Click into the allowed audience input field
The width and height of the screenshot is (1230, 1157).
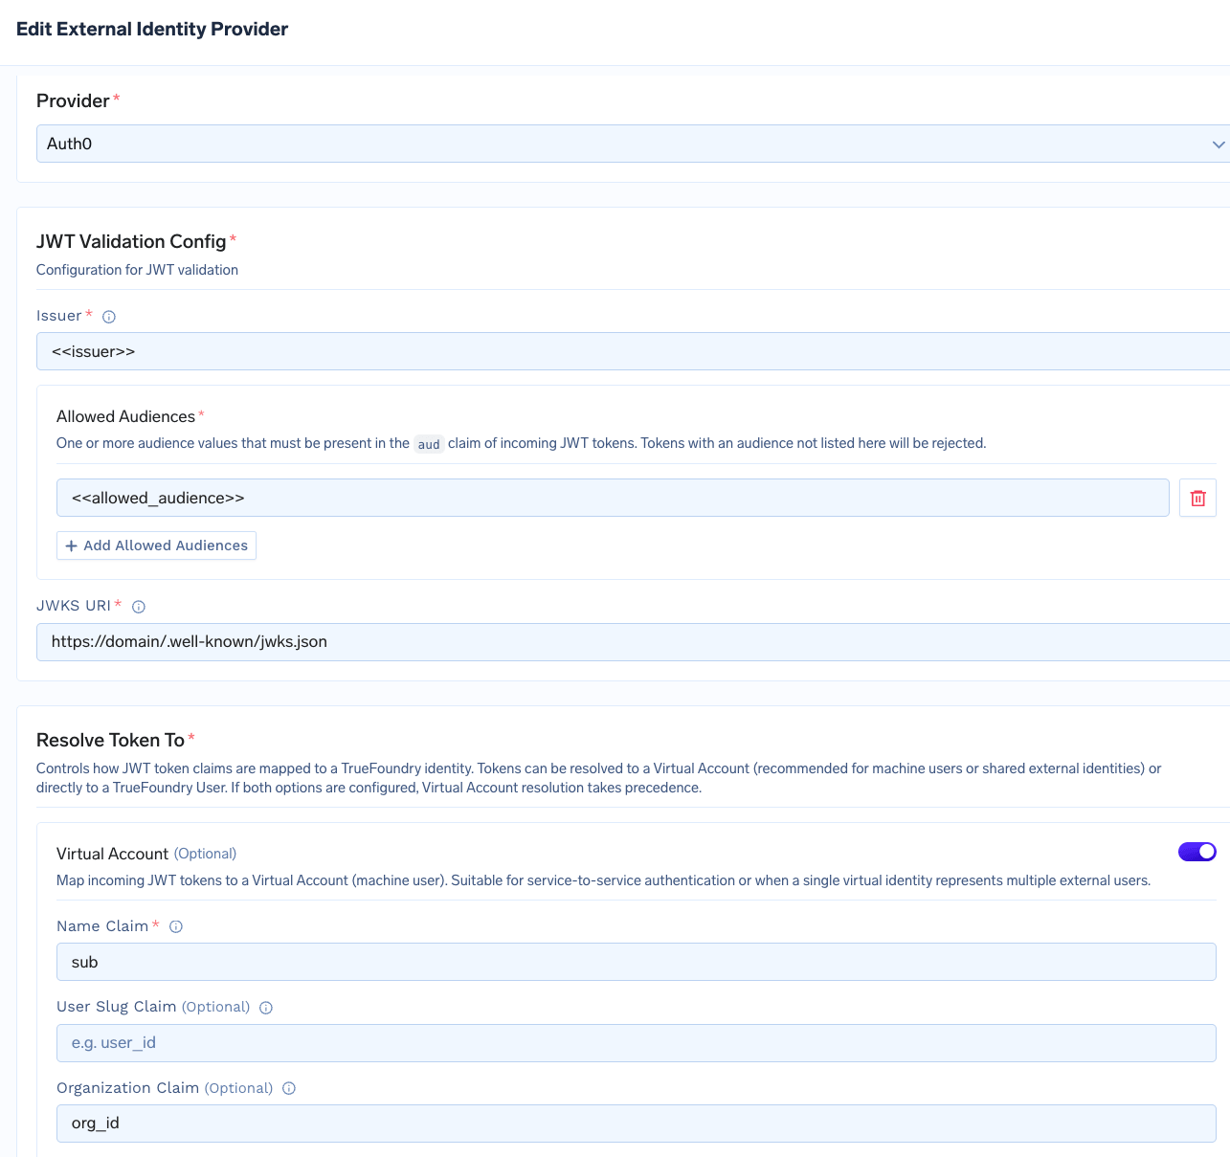point(613,498)
